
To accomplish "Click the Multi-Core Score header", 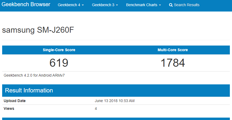I will [x=173, y=50].
